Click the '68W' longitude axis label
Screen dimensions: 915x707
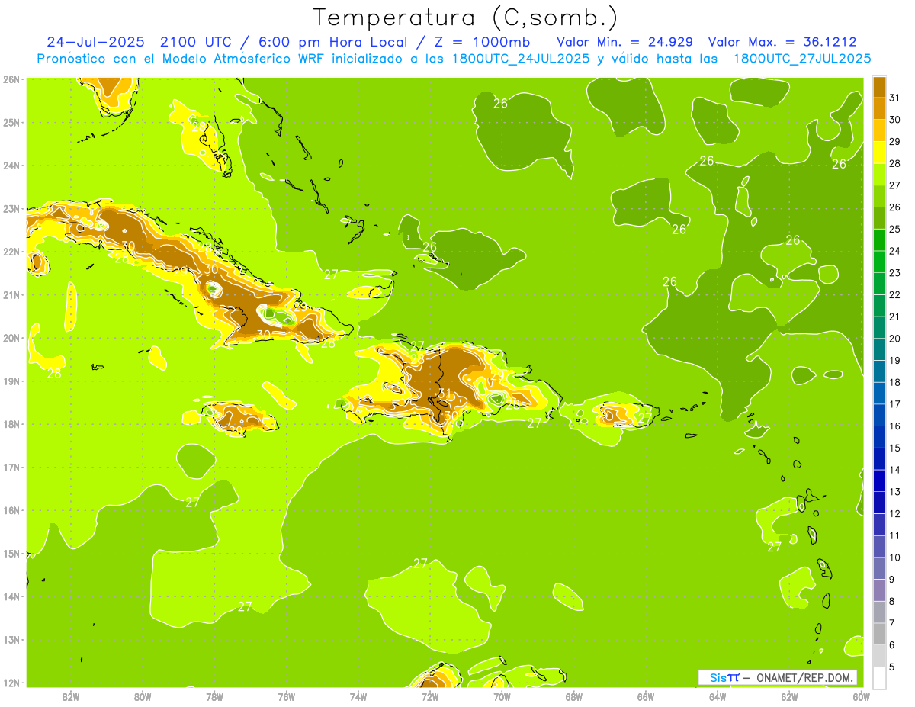[574, 697]
